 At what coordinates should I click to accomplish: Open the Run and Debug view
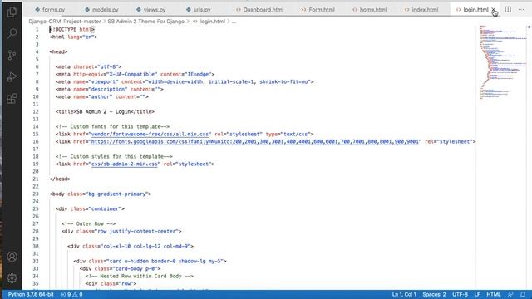(12, 77)
